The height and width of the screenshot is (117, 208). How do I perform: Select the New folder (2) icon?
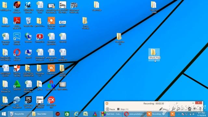click(x=120, y=39)
